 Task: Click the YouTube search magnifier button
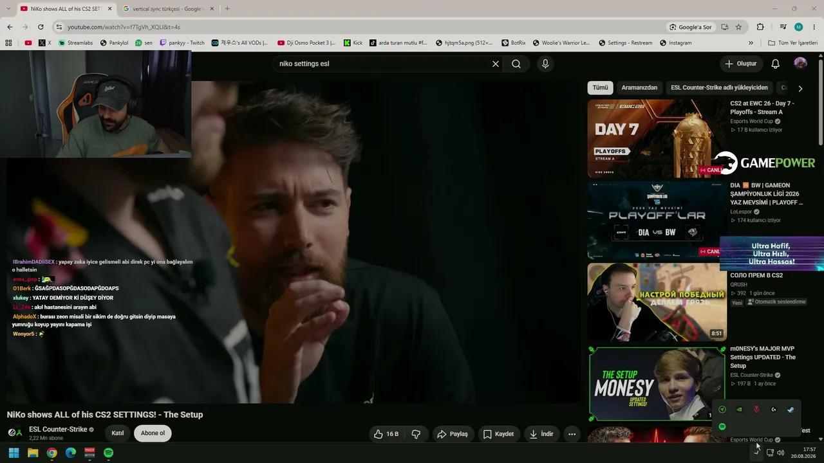coord(516,64)
